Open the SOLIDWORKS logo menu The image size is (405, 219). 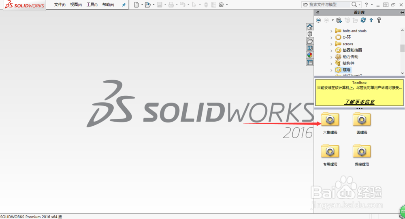[x=25, y=4]
